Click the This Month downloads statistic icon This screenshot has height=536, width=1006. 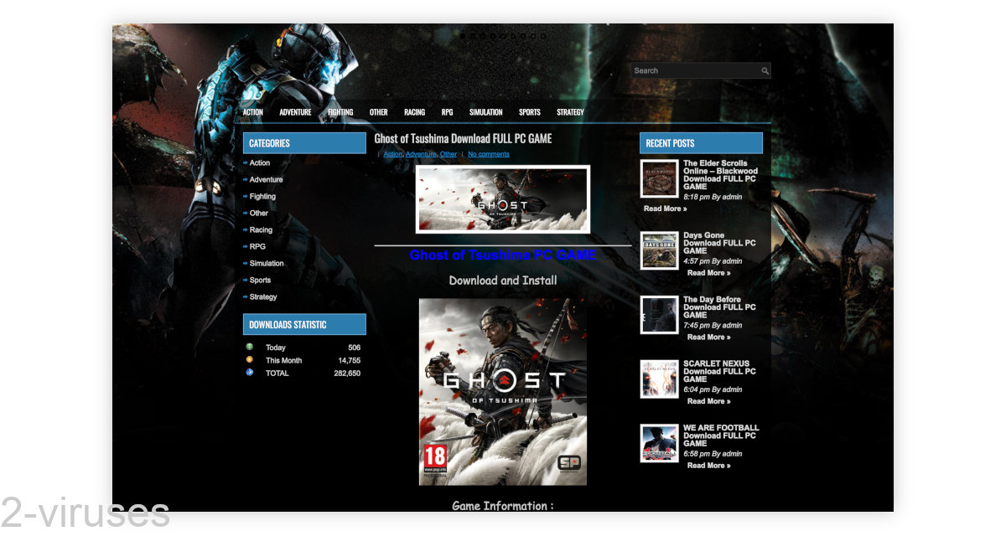[249, 359]
